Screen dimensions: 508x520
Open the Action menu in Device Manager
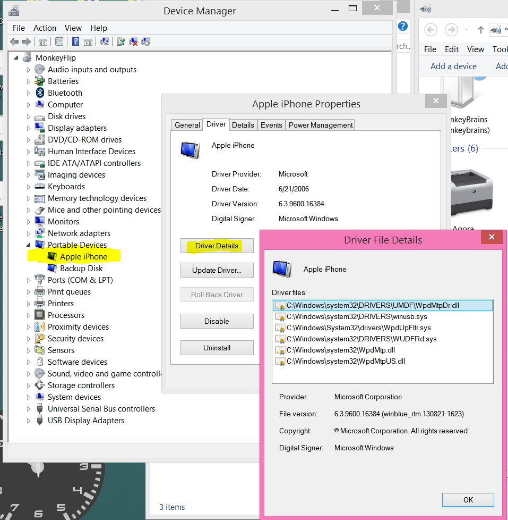pos(45,28)
